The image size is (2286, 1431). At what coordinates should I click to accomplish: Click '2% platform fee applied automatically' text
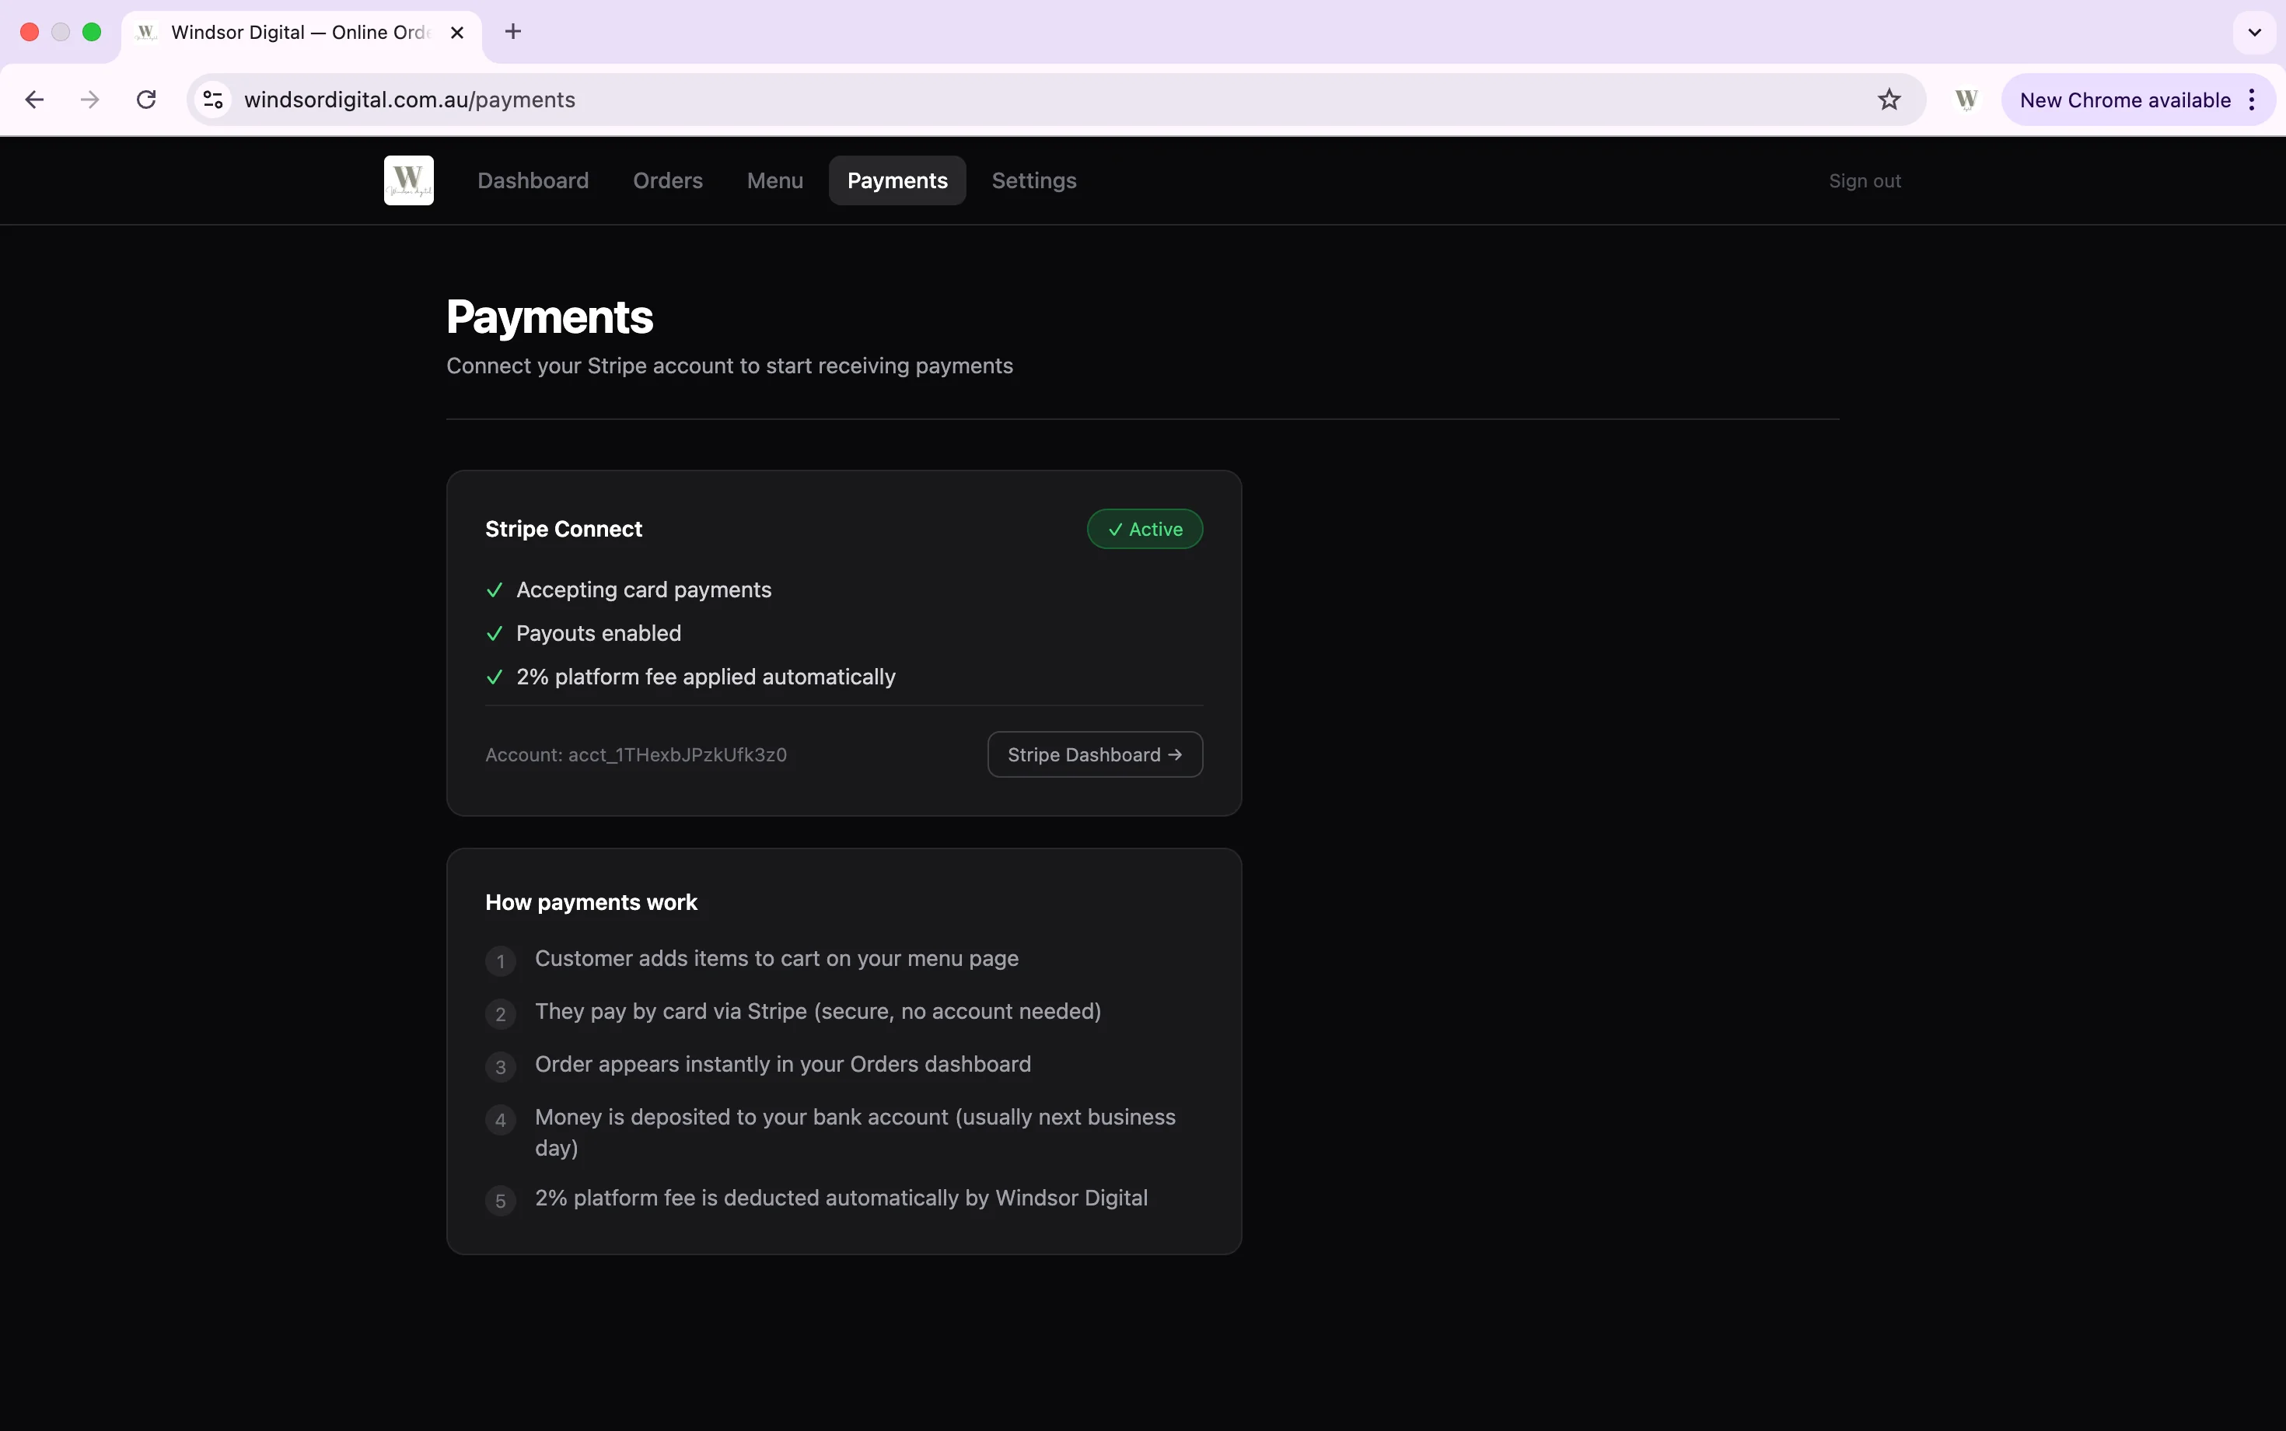(x=706, y=677)
